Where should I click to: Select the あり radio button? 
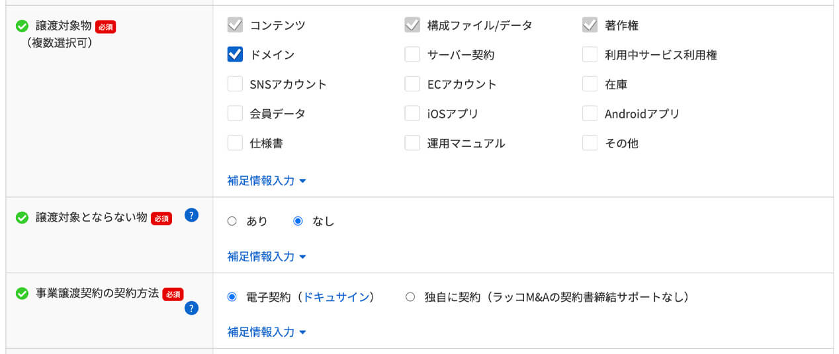pyautogui.click(x=232, y=222)
